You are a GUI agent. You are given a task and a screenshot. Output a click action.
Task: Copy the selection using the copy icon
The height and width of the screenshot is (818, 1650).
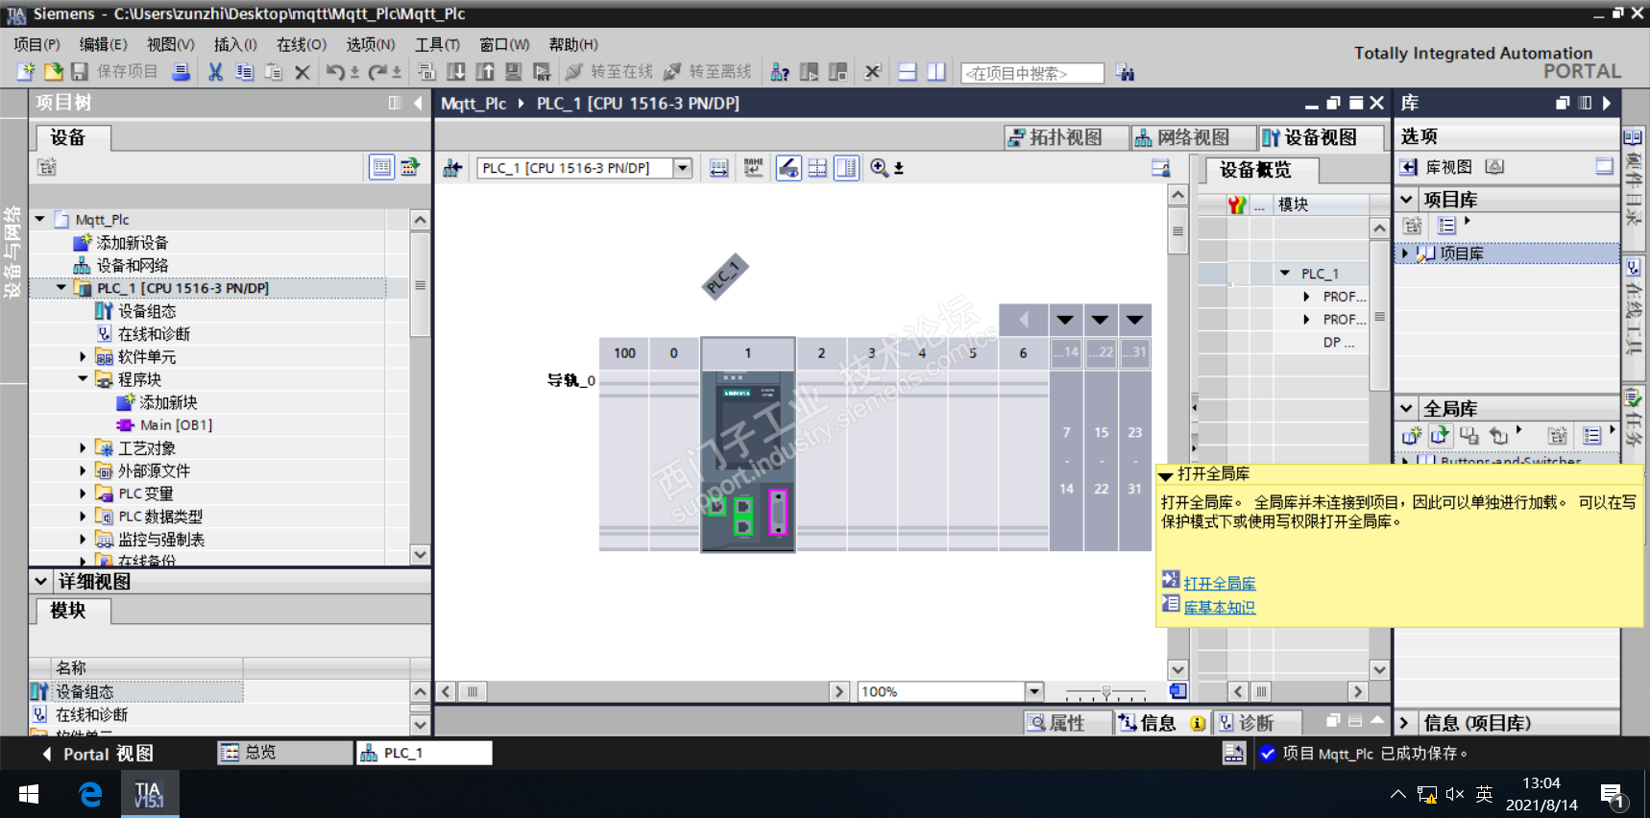click(245, 72)
